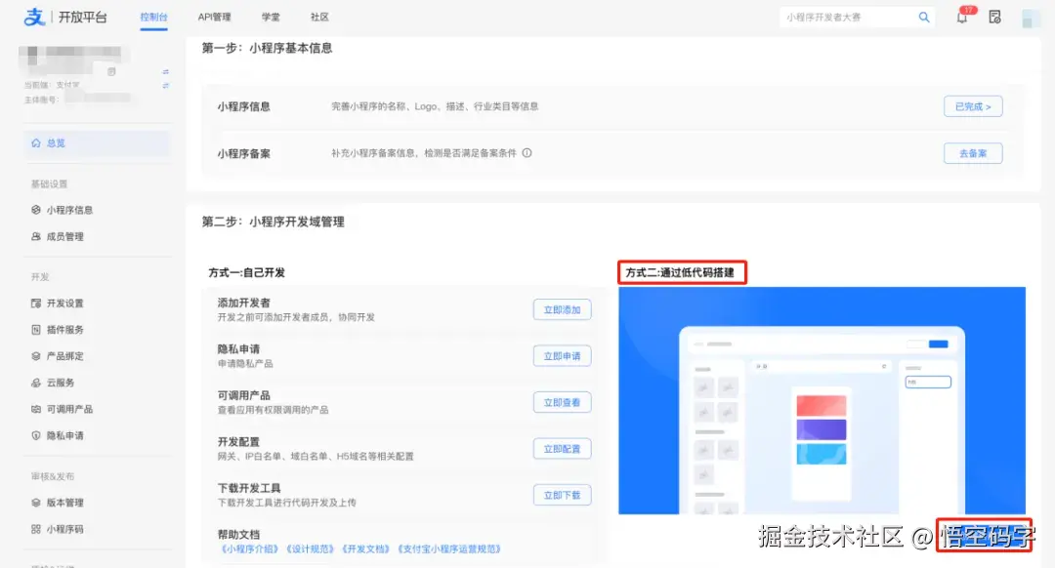Click the upper switch icon in account panel

pos(165,71)
